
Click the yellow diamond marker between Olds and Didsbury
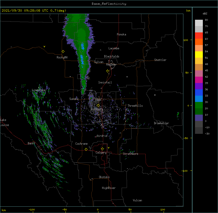[98, 105]
